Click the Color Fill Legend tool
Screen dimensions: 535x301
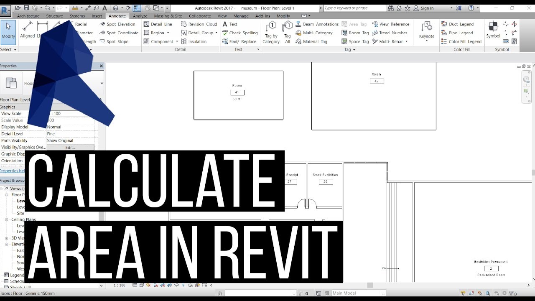[461, 42]
